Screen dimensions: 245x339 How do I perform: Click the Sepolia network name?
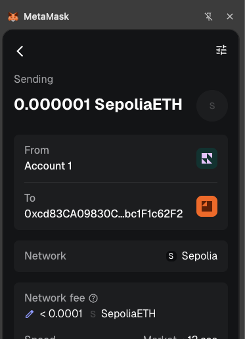(200, 256)
